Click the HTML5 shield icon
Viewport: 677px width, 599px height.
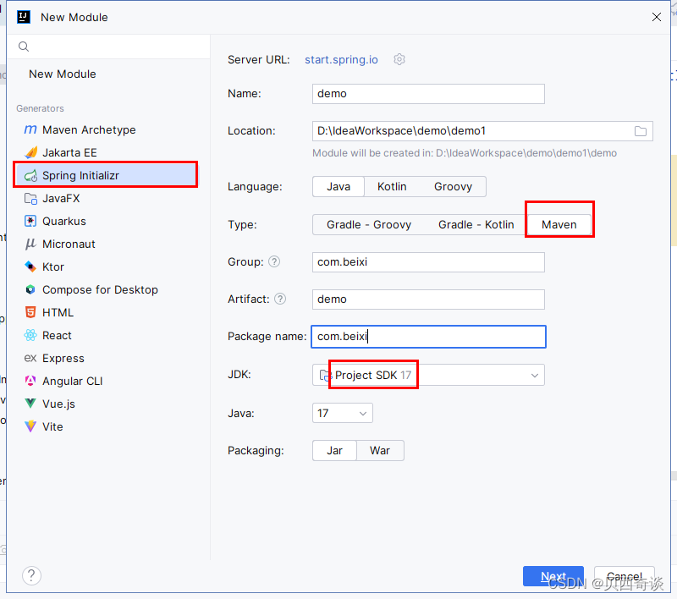[x=30, y=312]
